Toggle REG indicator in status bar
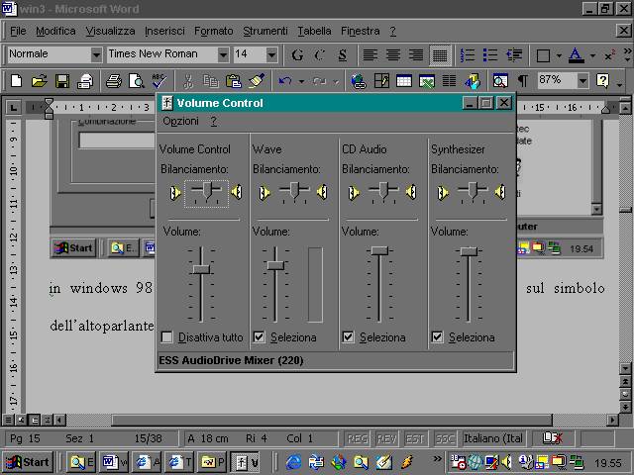 pyautogui.click(x=358, y=438)
